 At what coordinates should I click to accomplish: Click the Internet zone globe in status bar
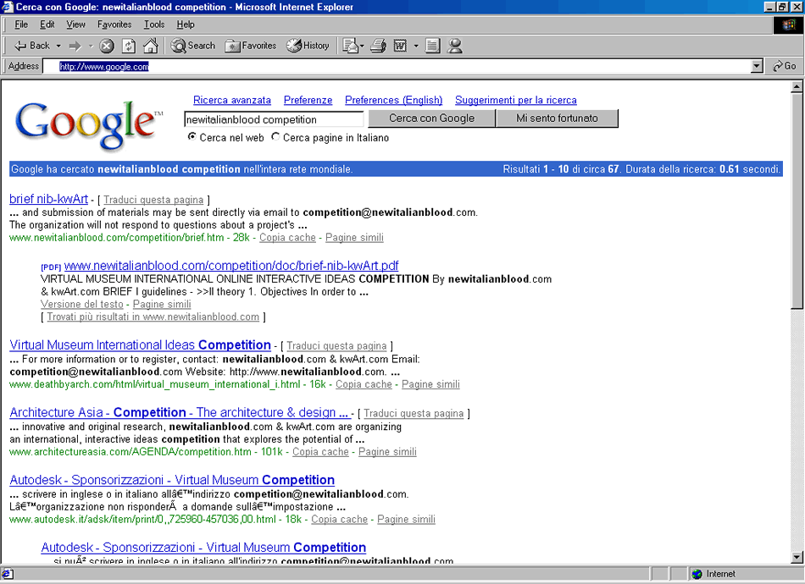point(697,574)
